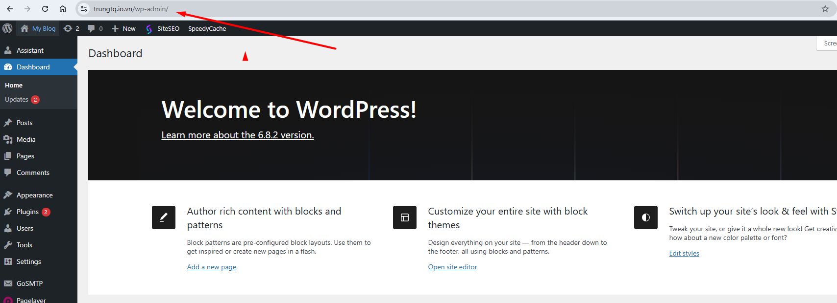Open the Pages menu
This screenshot has width=837, height=303.
pyautogui.click(x=39, y=156)
